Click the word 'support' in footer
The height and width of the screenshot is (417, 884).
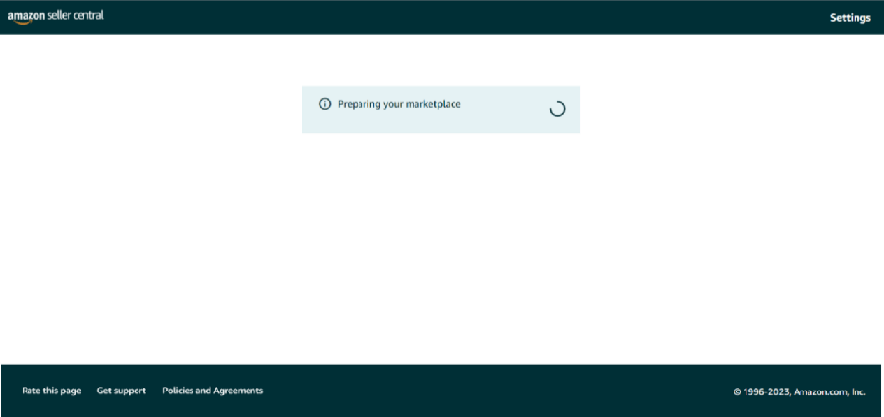click(x=130, y=391)
